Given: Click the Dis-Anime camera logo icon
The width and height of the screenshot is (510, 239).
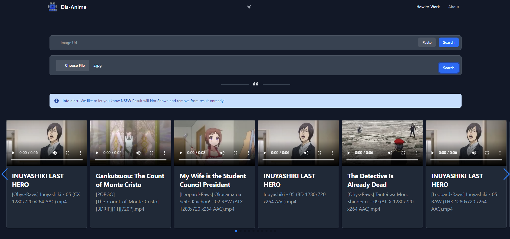Looking at the screenshot, I should click(52, 7).
